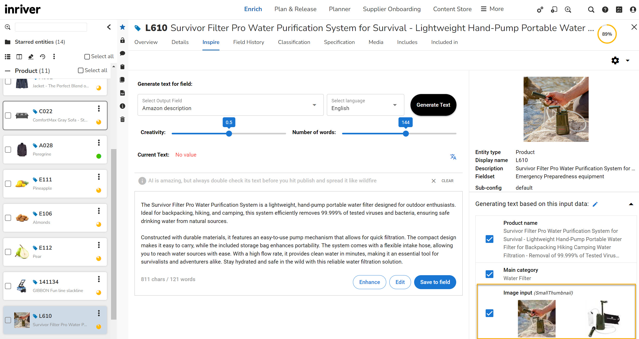Open comments via speech bubble icon
Image resolution: width=639 pixels, height=339 pixels.
point(123,53)
